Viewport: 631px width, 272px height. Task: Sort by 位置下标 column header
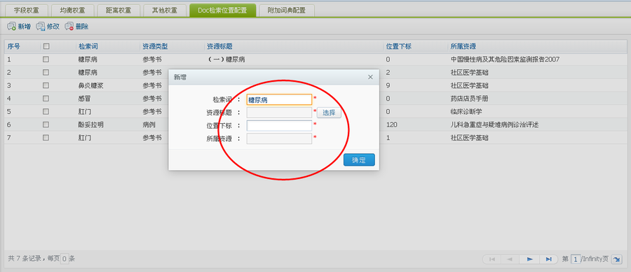click(399, 47)
